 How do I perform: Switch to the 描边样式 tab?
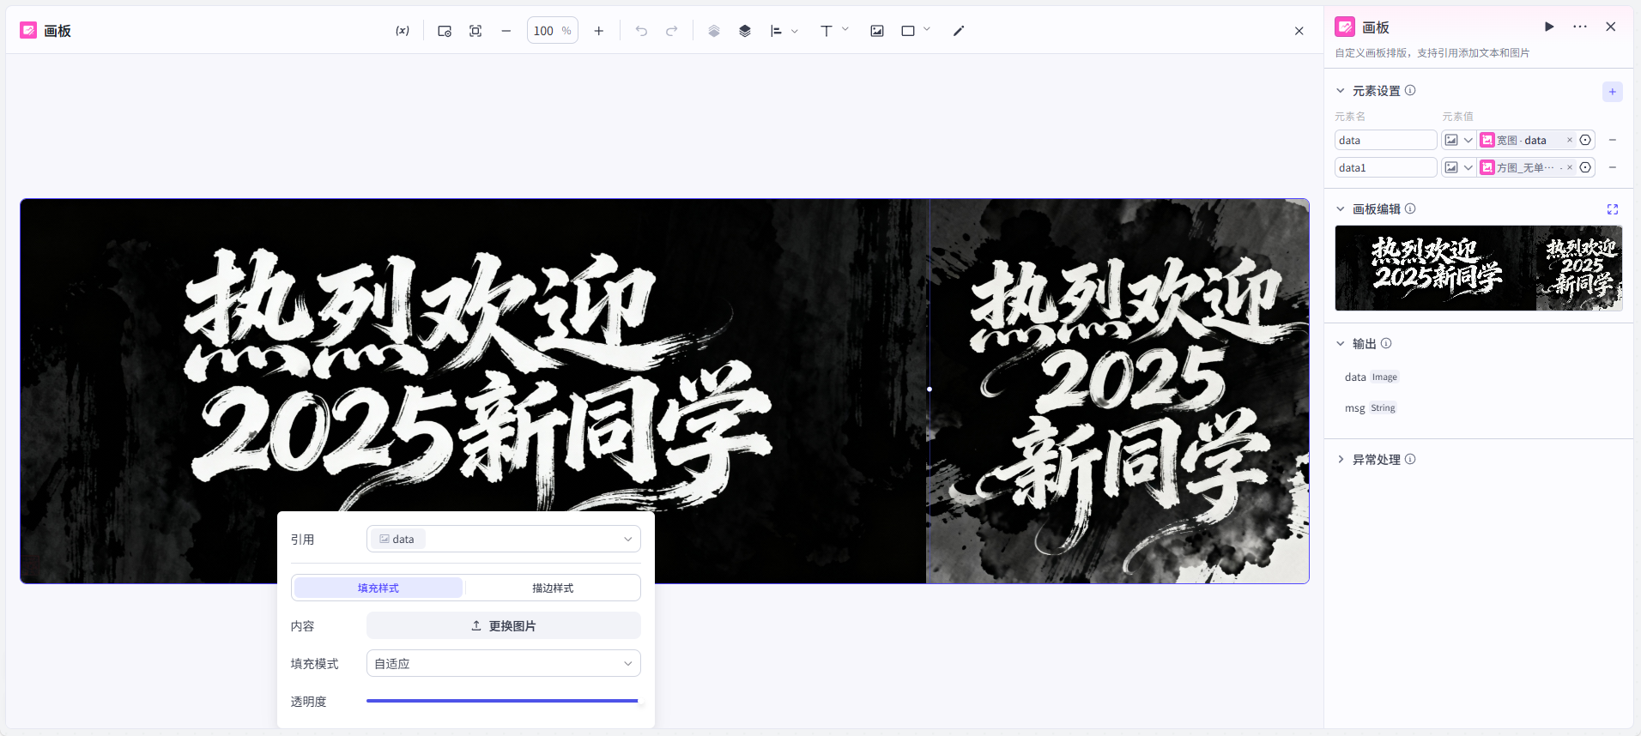click(x=553, y=588)
